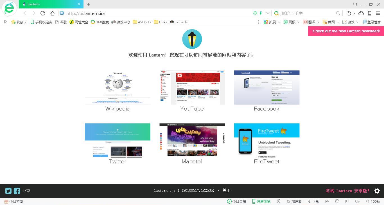Open the 手机收藏夹 bookmark
Viewport: 384px width, 205px height.
(x=41, y=22)
